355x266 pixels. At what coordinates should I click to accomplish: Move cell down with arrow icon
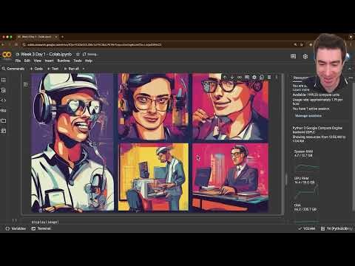(x=232, y=77)
